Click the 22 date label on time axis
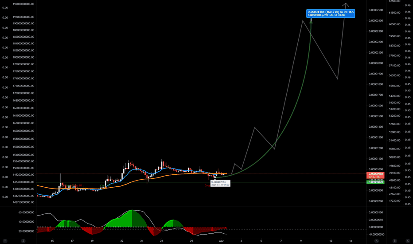413x244 pixels. pos(122,241)
